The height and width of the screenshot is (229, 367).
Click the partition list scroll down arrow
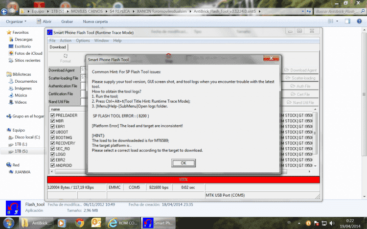[315, 165]
